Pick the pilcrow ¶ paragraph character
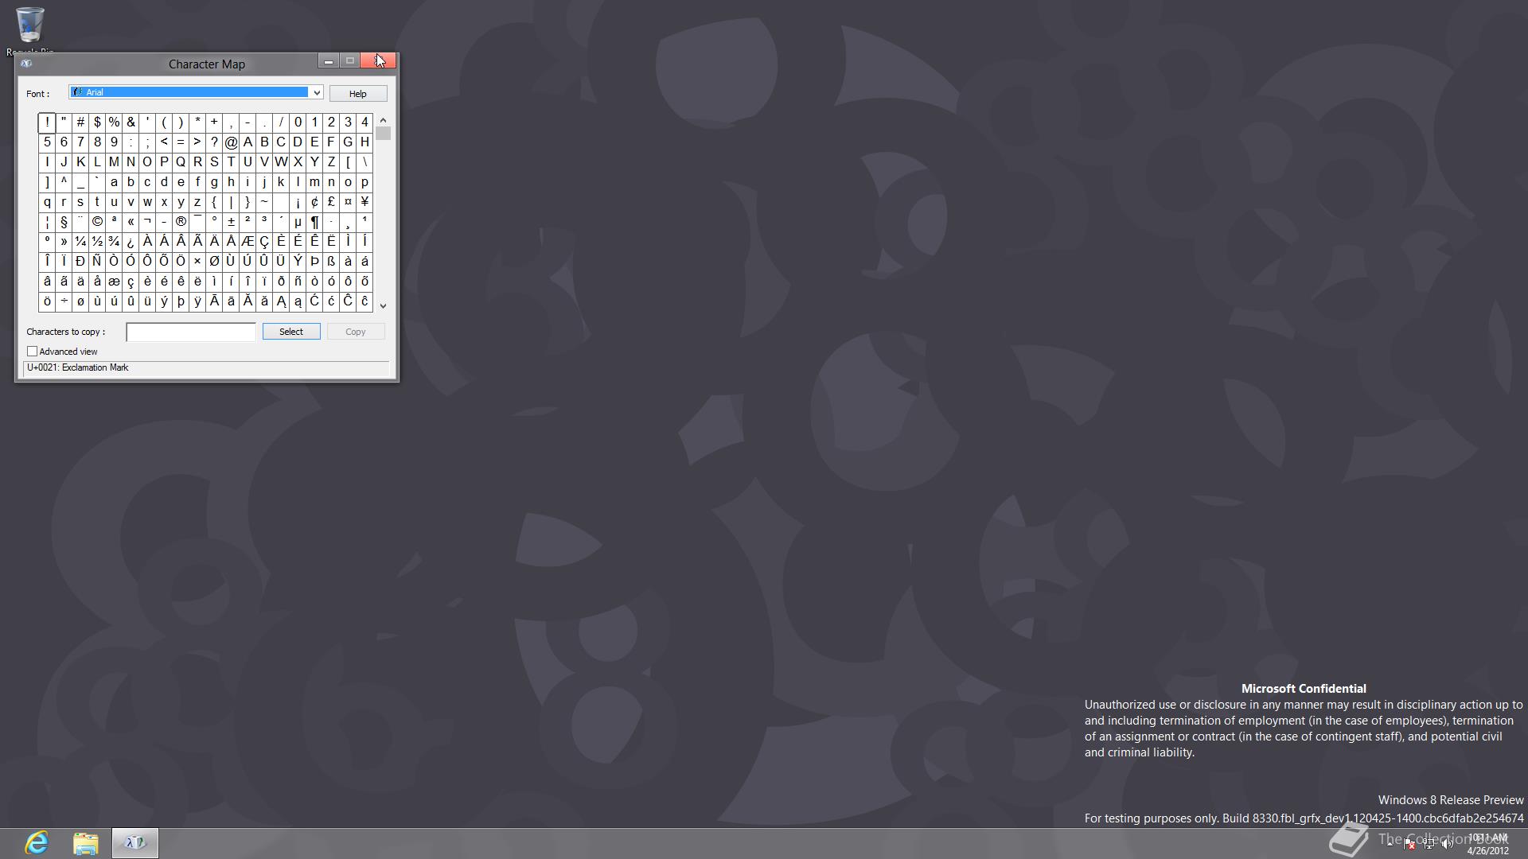This screenshot has height=859, width=1528. click(x=314, y=222)
